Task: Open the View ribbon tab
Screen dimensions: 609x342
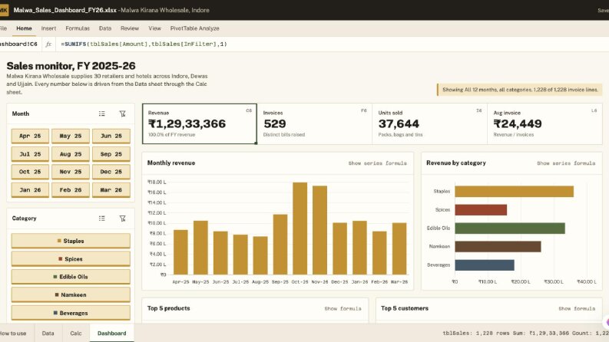Action: pyautogui.click(x=154, y=28)
